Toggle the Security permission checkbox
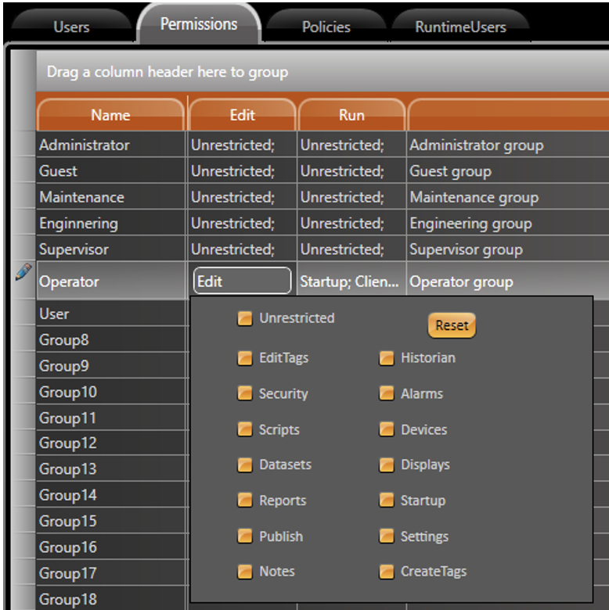609x610 pixels. pyautogui.click(x=245, y=394)
